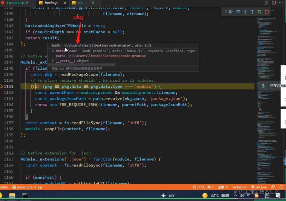Click the cursor position 行 1151, 列 5
The width and height of the screenshot is (286, 201).
click(x=203, y=187)
